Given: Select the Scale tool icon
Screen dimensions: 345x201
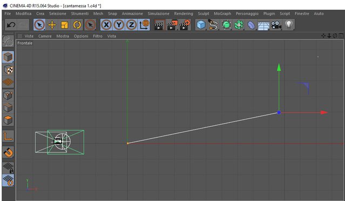Looking at the screenshot, I should click(x=64, y=25).
